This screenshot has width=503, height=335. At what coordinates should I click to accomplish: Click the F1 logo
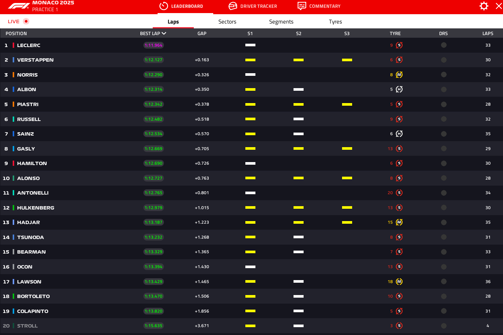(19, 6)
